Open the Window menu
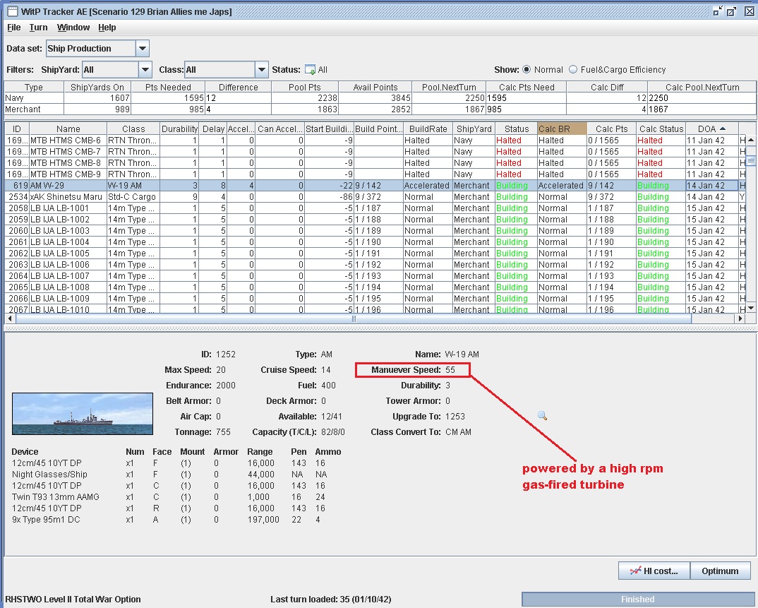 point(73,28)
